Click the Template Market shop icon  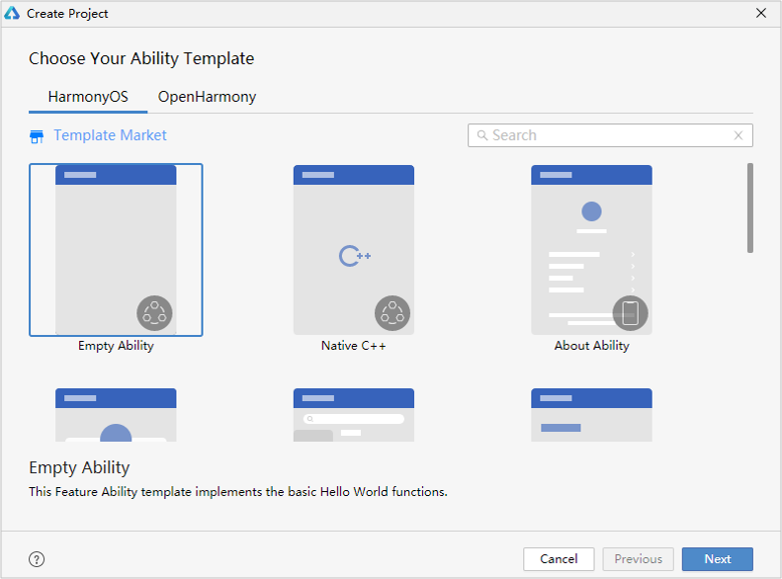click(37, 136)
